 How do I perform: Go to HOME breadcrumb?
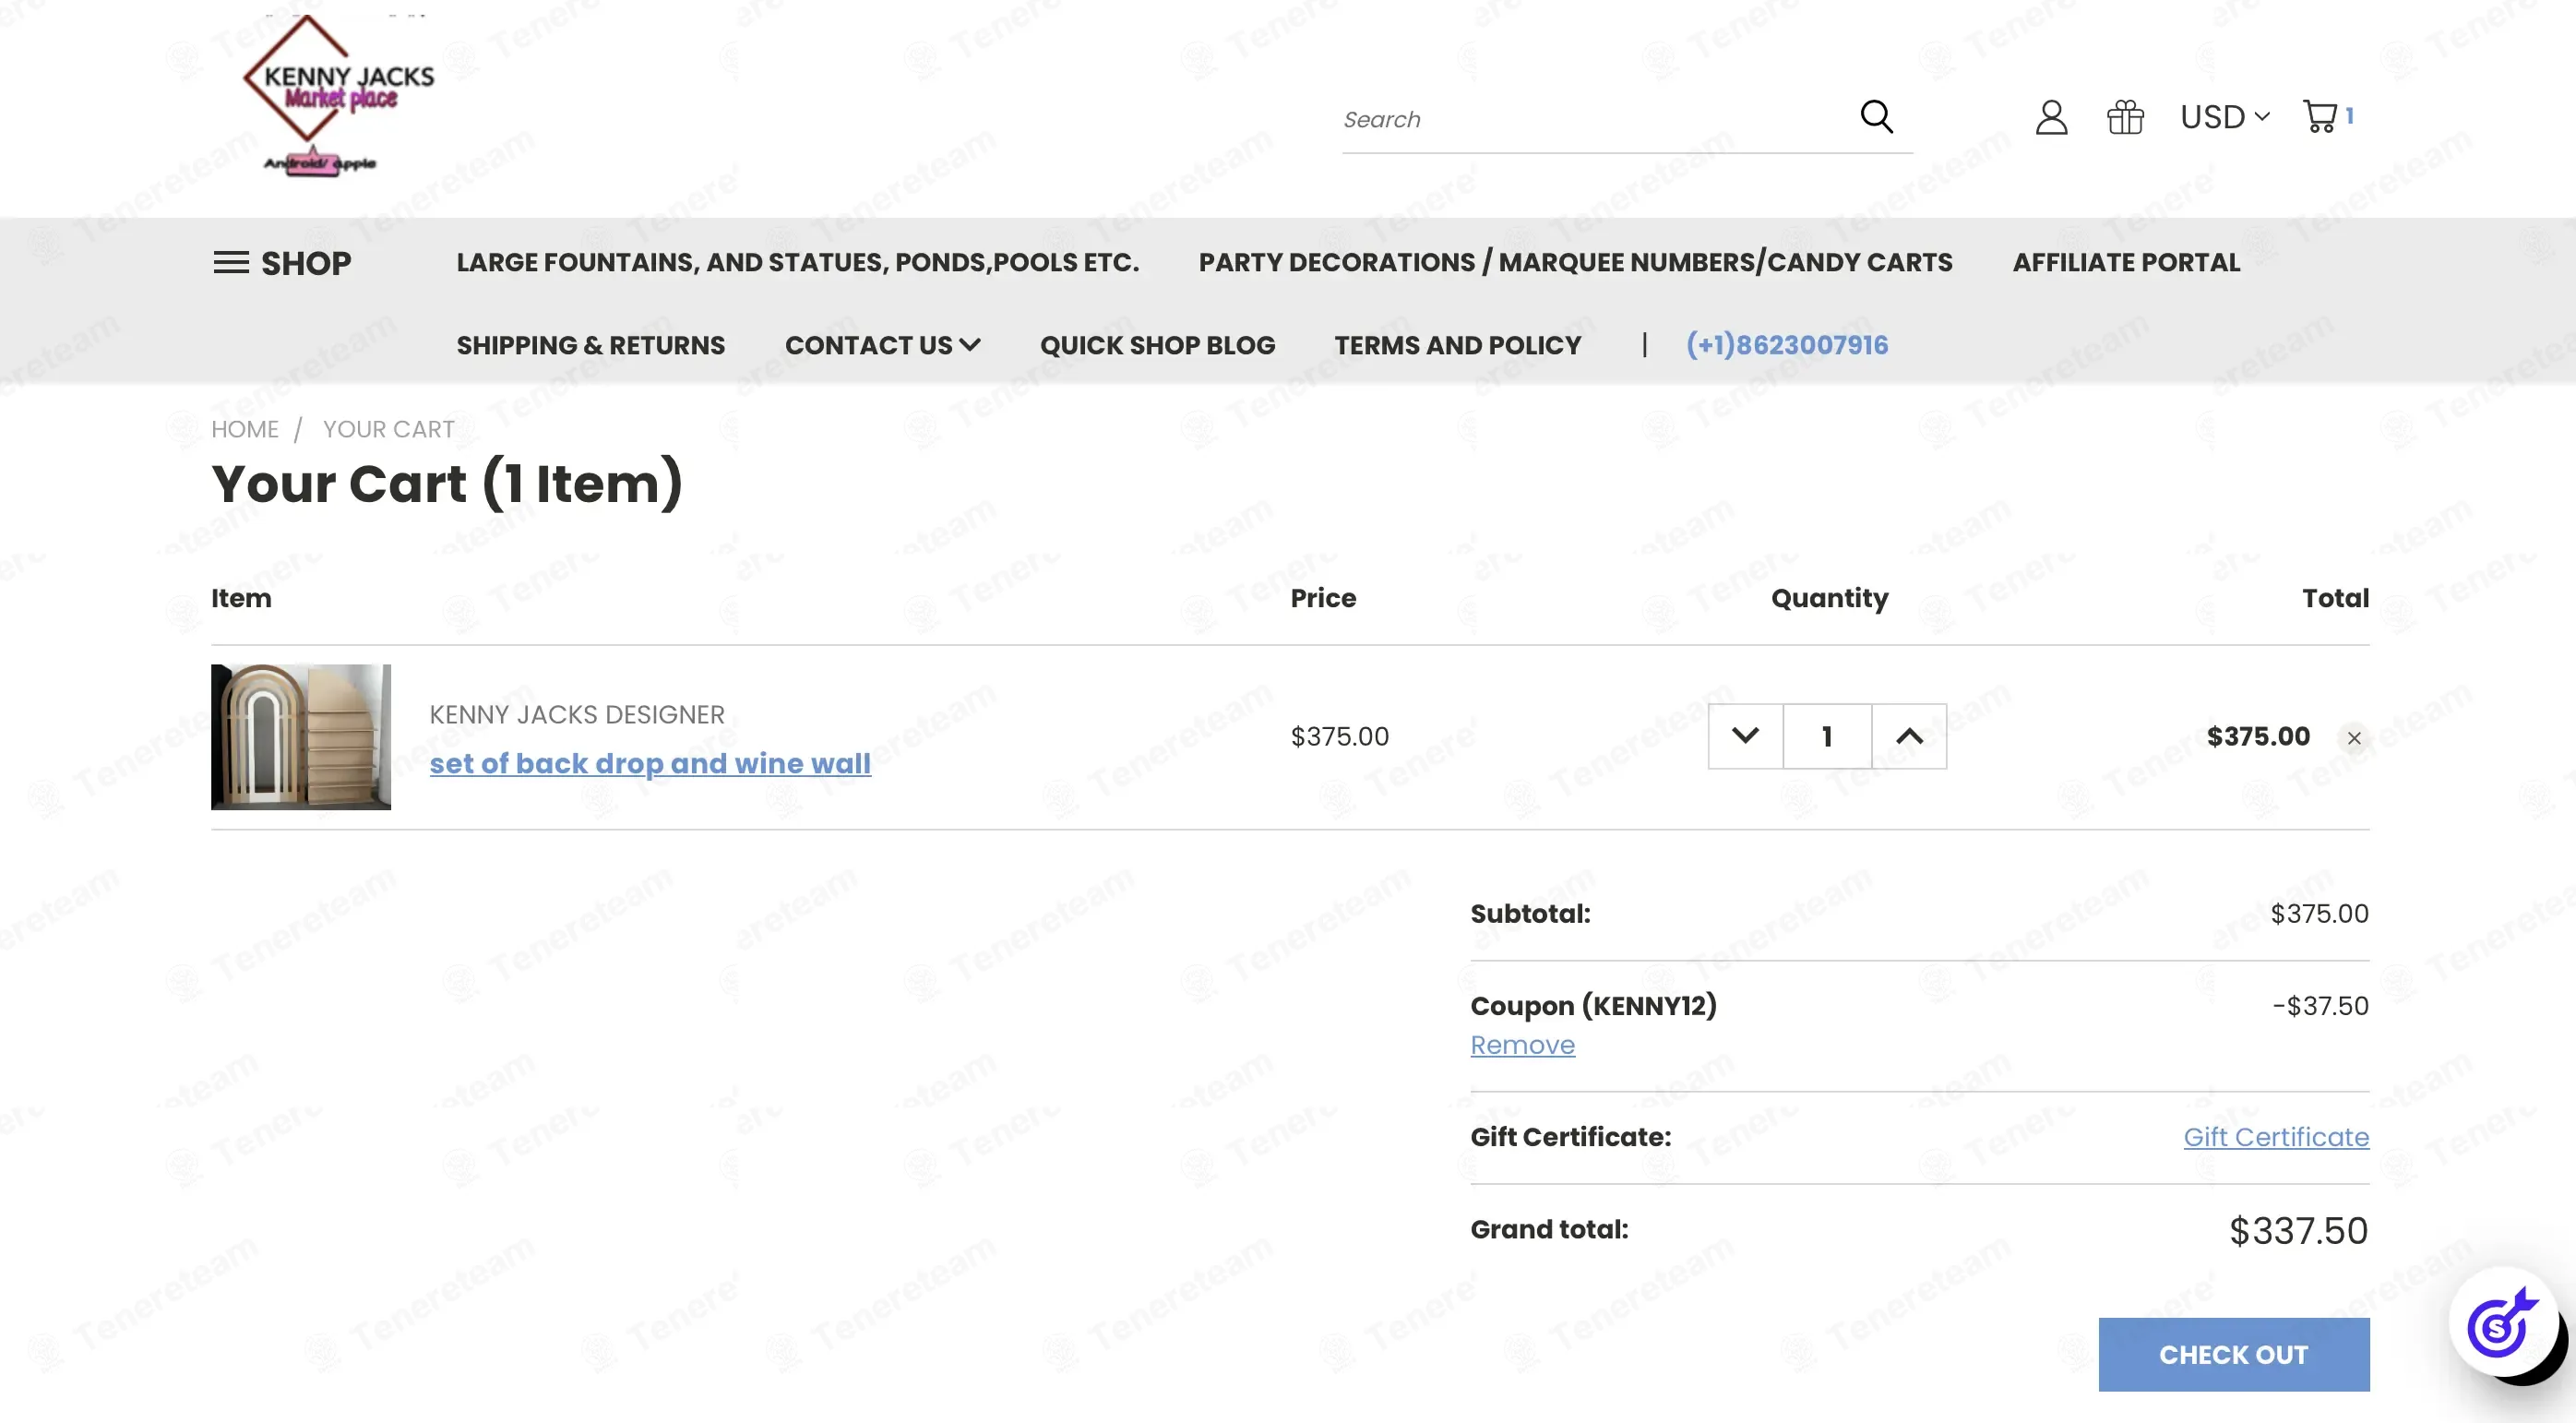click(245, 429)
